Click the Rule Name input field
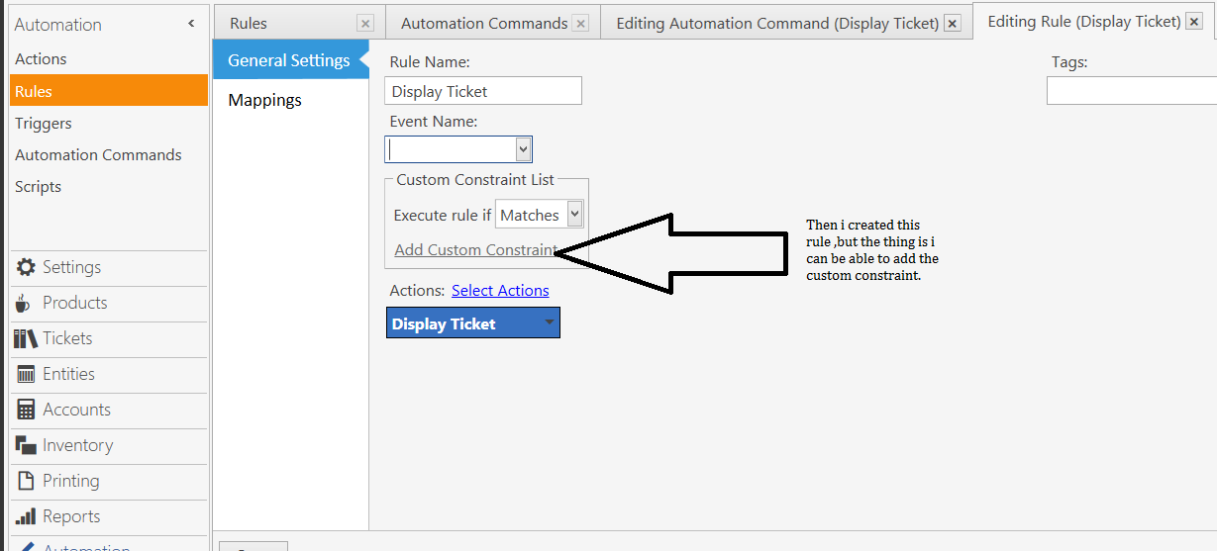 [482, 91]
